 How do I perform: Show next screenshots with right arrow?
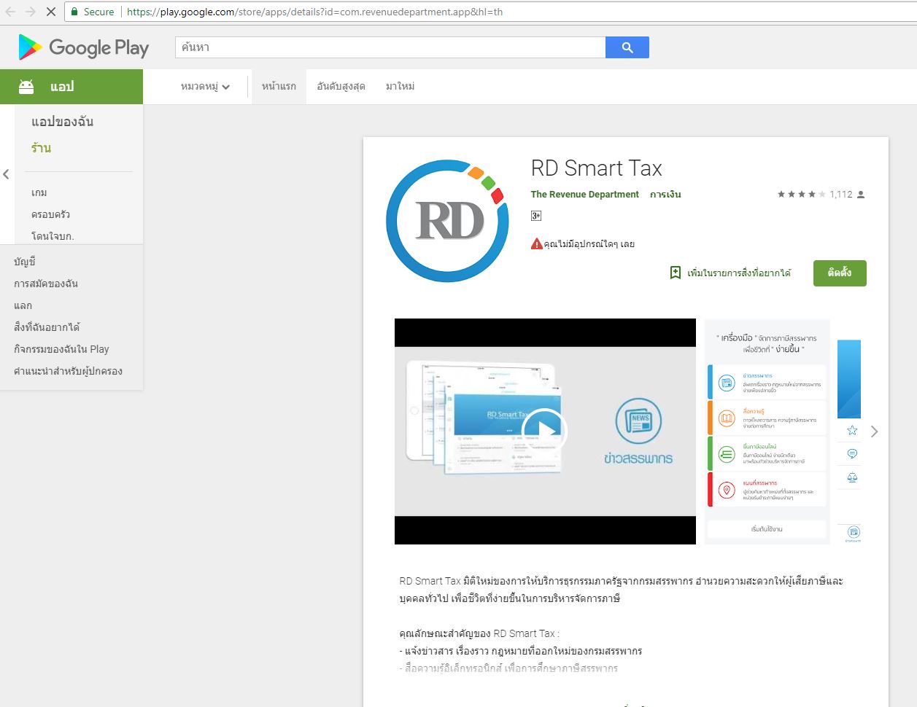tap(874, 431)
